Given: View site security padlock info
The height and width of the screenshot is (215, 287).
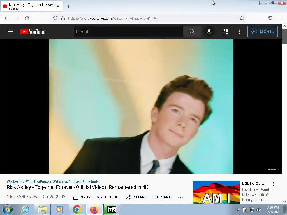Looking at the screenshot, I should pyautogui.click(x=63, y=18).
